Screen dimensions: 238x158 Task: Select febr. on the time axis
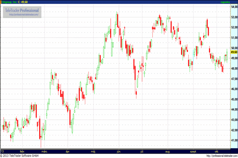22,151
